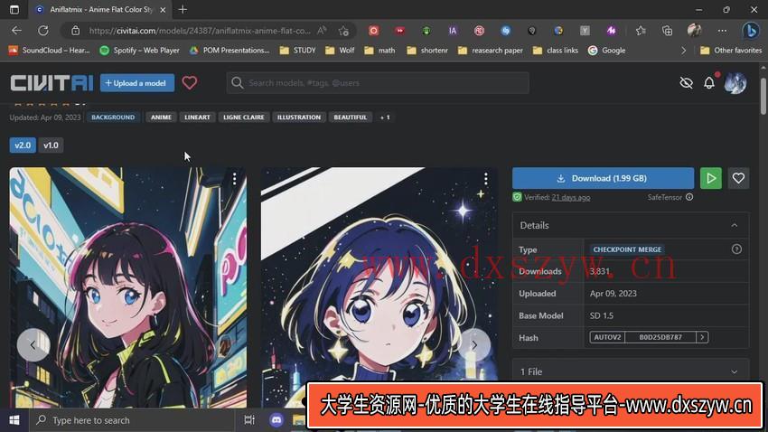Click the ILLUSTRATION tag
The width and height of the screenshot is (768, 432).
pyautogui.click(x=299, y=117)
